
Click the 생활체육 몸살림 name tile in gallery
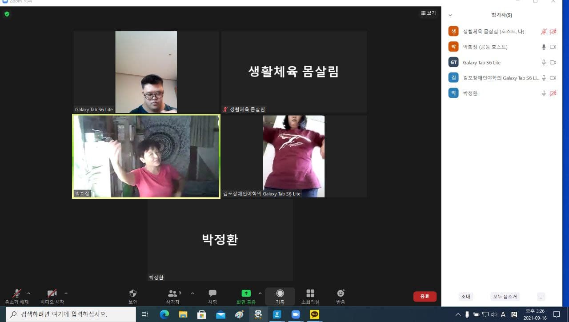coord(294,72)
